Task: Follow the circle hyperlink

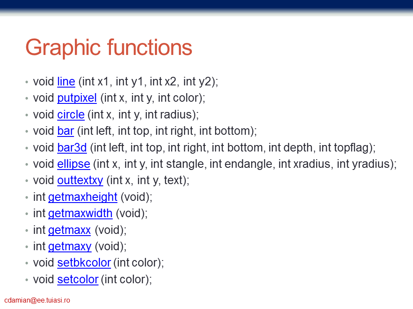Action: pyautogui.click(x=71, y=115)
